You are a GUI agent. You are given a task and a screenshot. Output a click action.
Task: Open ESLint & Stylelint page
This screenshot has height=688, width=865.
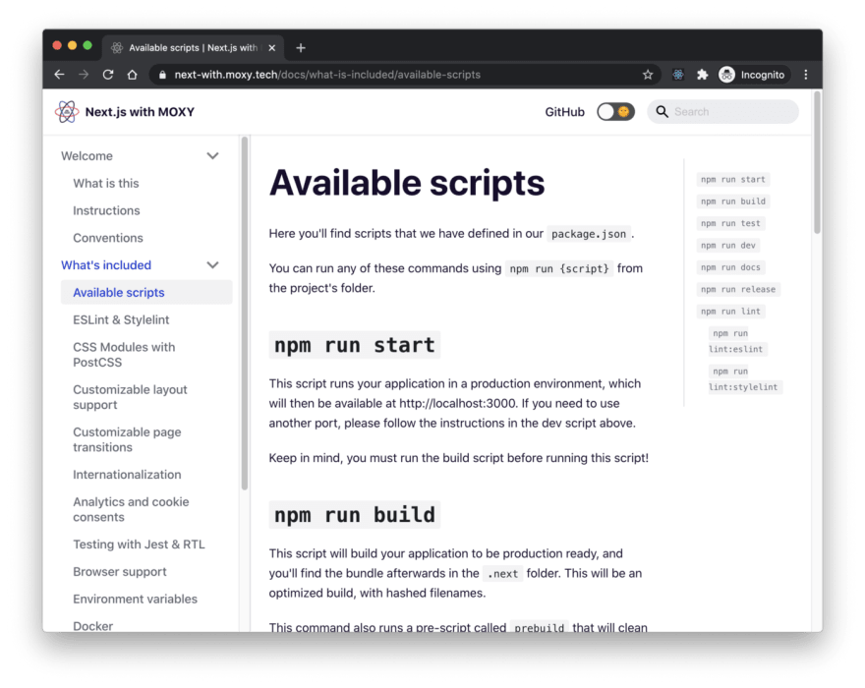[x=121, y=320]
